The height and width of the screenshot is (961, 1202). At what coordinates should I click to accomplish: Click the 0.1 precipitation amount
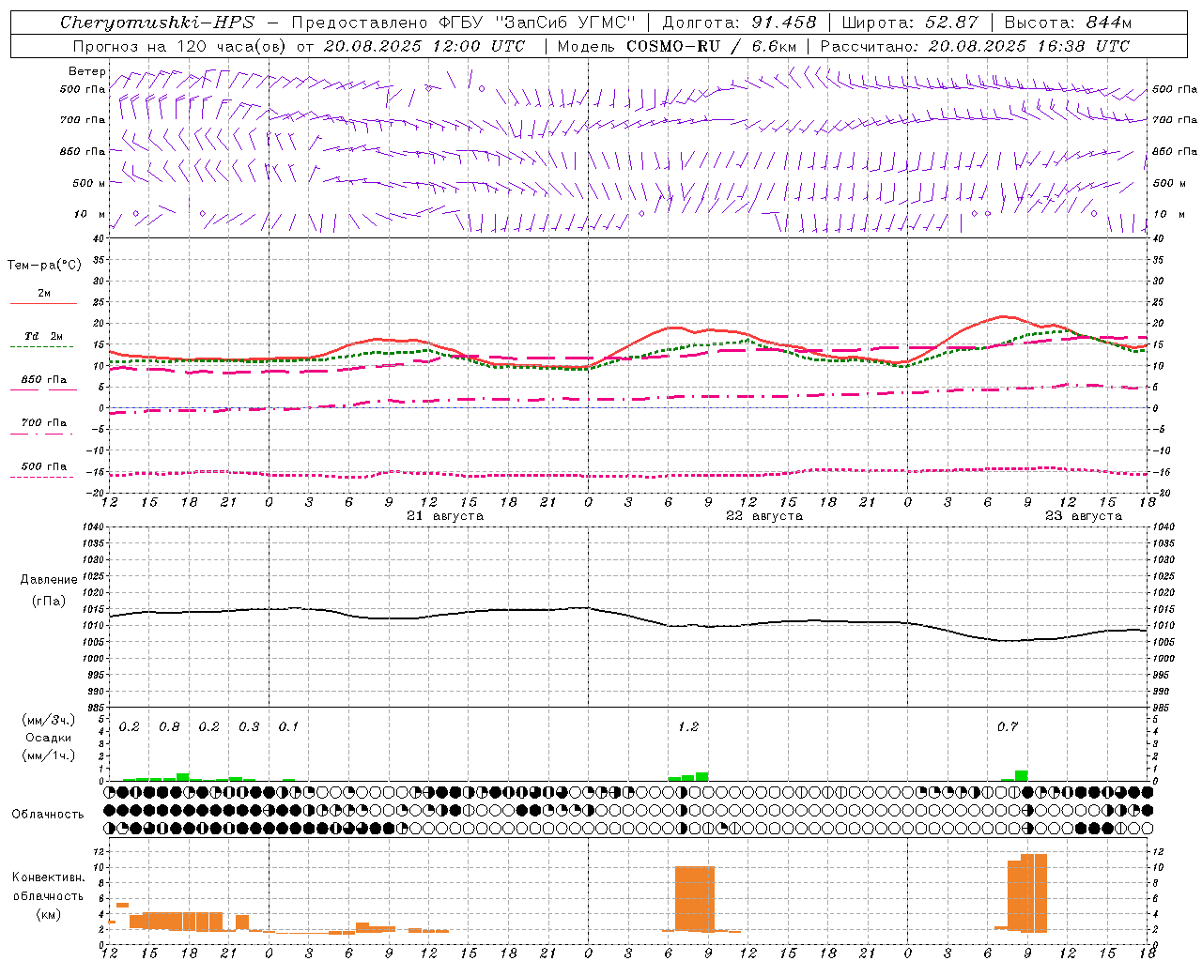(288, 727)
